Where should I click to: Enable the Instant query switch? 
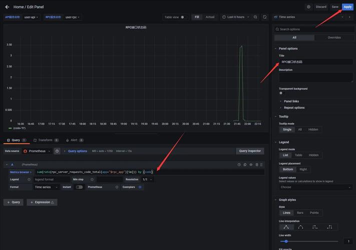pos(79,187)
